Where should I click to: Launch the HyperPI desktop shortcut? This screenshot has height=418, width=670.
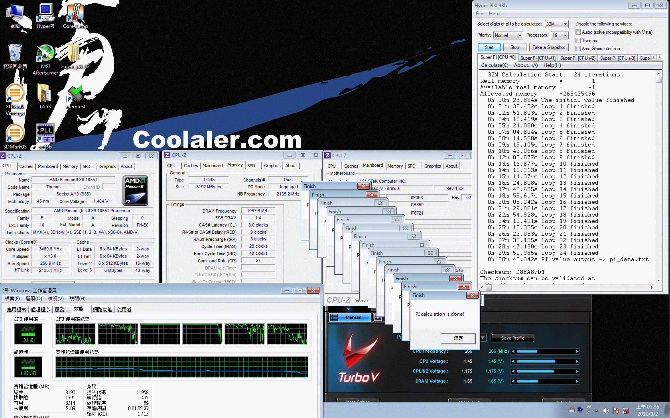pyautogui.click(x=45, y=16)
